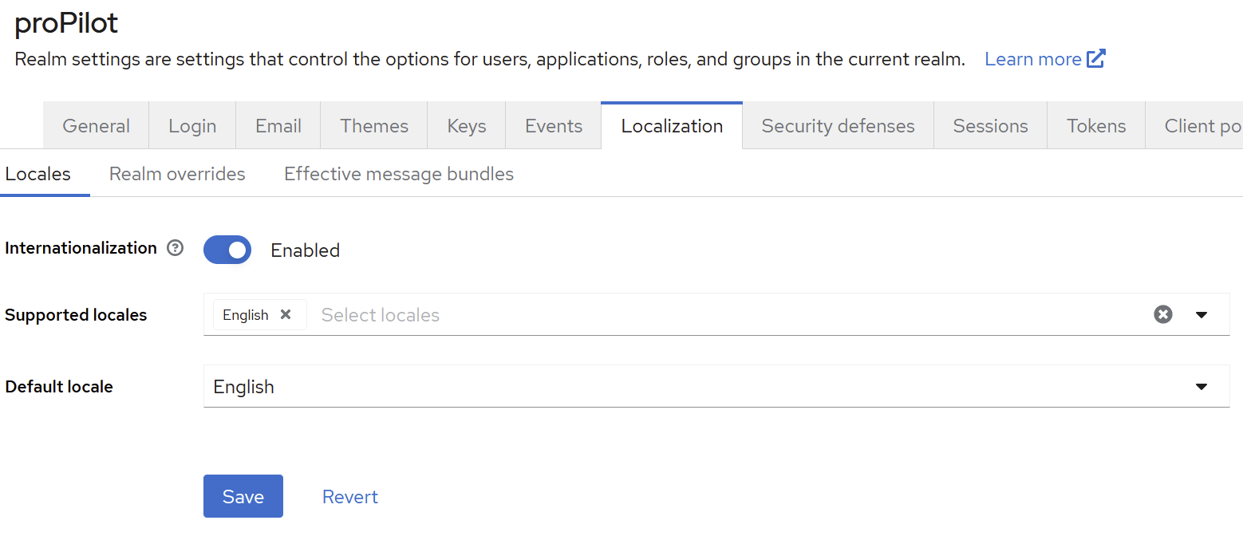1243x536 pixels.
Task: Go to the Email tab
Action: (278, 126)
